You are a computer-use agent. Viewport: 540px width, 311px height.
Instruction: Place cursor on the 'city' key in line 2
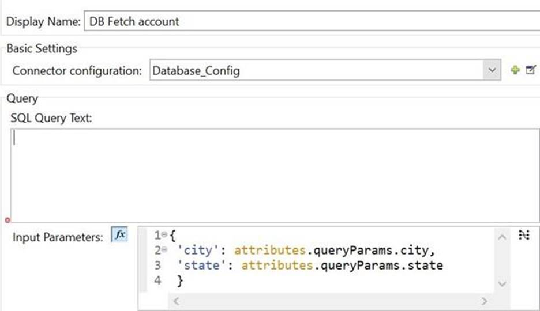(198, 250)
